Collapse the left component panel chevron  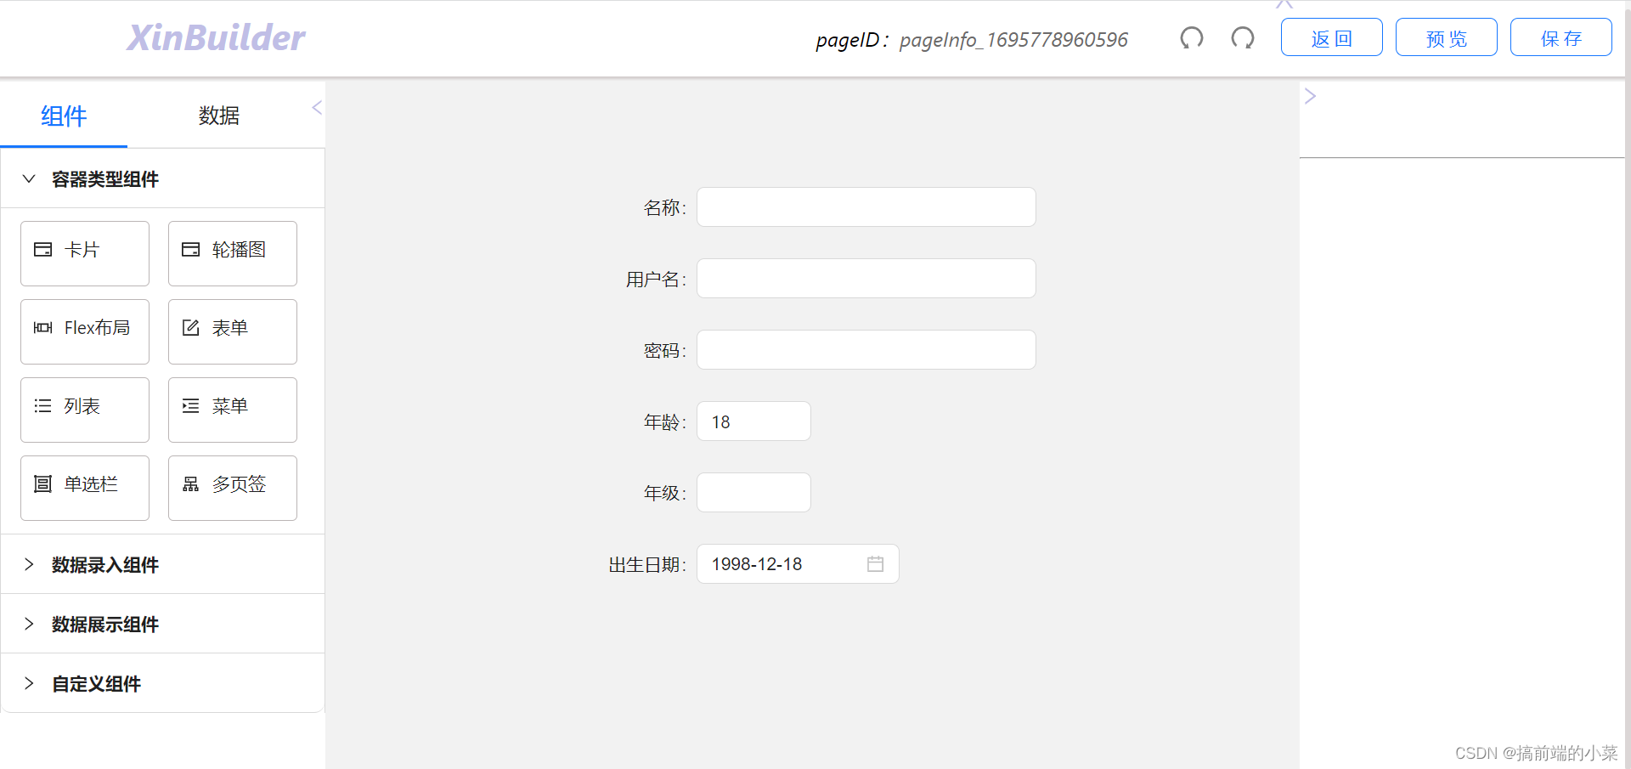(x=317, y=107)
